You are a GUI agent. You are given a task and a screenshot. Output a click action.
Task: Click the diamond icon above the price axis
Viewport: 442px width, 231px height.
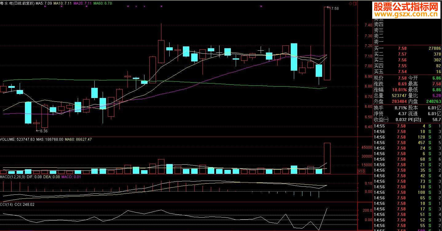pyautogui.click(x=350, y=3)
